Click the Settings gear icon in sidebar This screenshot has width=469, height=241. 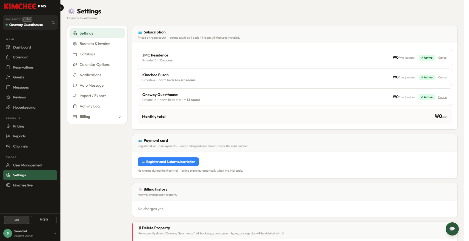click(x=8, y=175)
